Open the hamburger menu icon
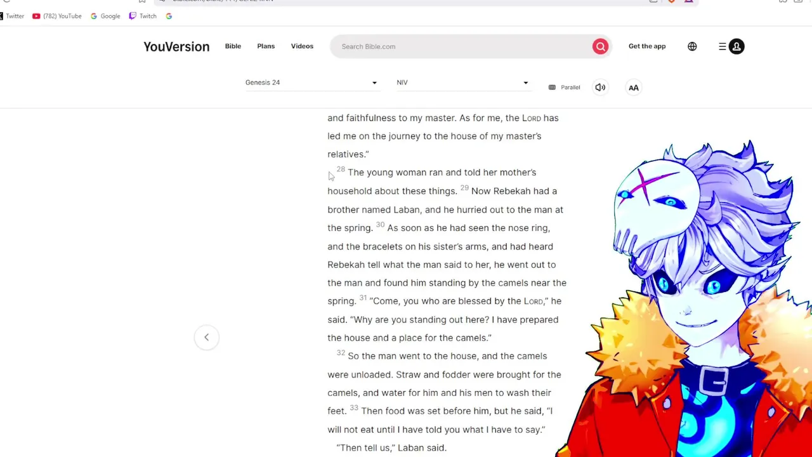Viewport: 812px width, 457px height. point(722,46)
